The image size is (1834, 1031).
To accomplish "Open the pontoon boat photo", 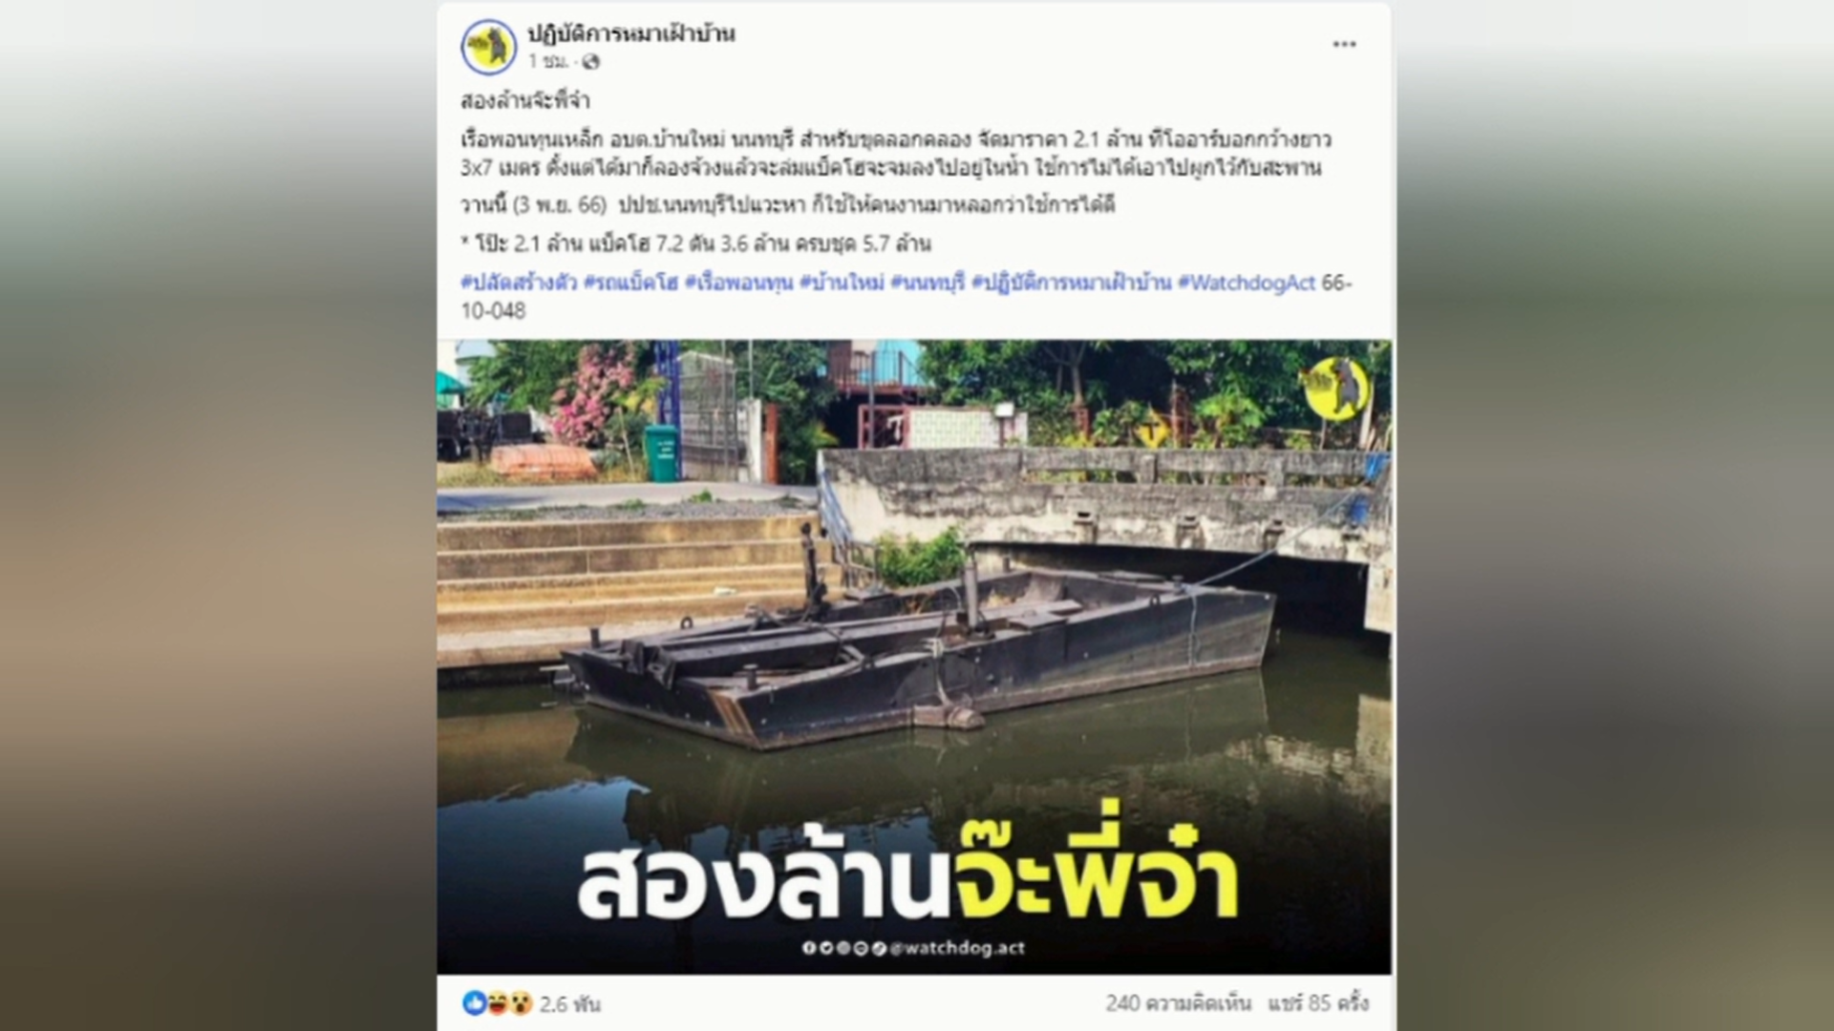I will point(914,657).
